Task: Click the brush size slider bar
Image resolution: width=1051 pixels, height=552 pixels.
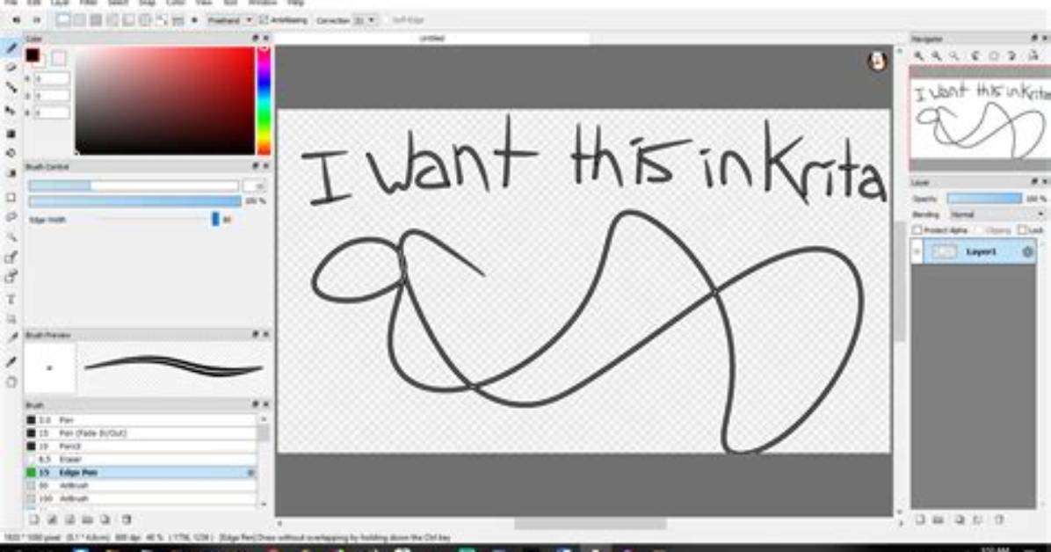Action: 134,185
